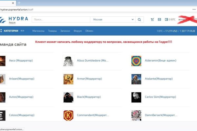Click the search magnifier icon
Screen dimensions: 197x131
tap(139, 20)
